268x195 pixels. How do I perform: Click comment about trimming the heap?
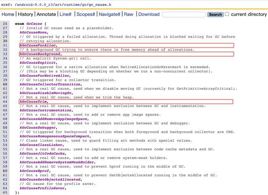pos(77,97)
